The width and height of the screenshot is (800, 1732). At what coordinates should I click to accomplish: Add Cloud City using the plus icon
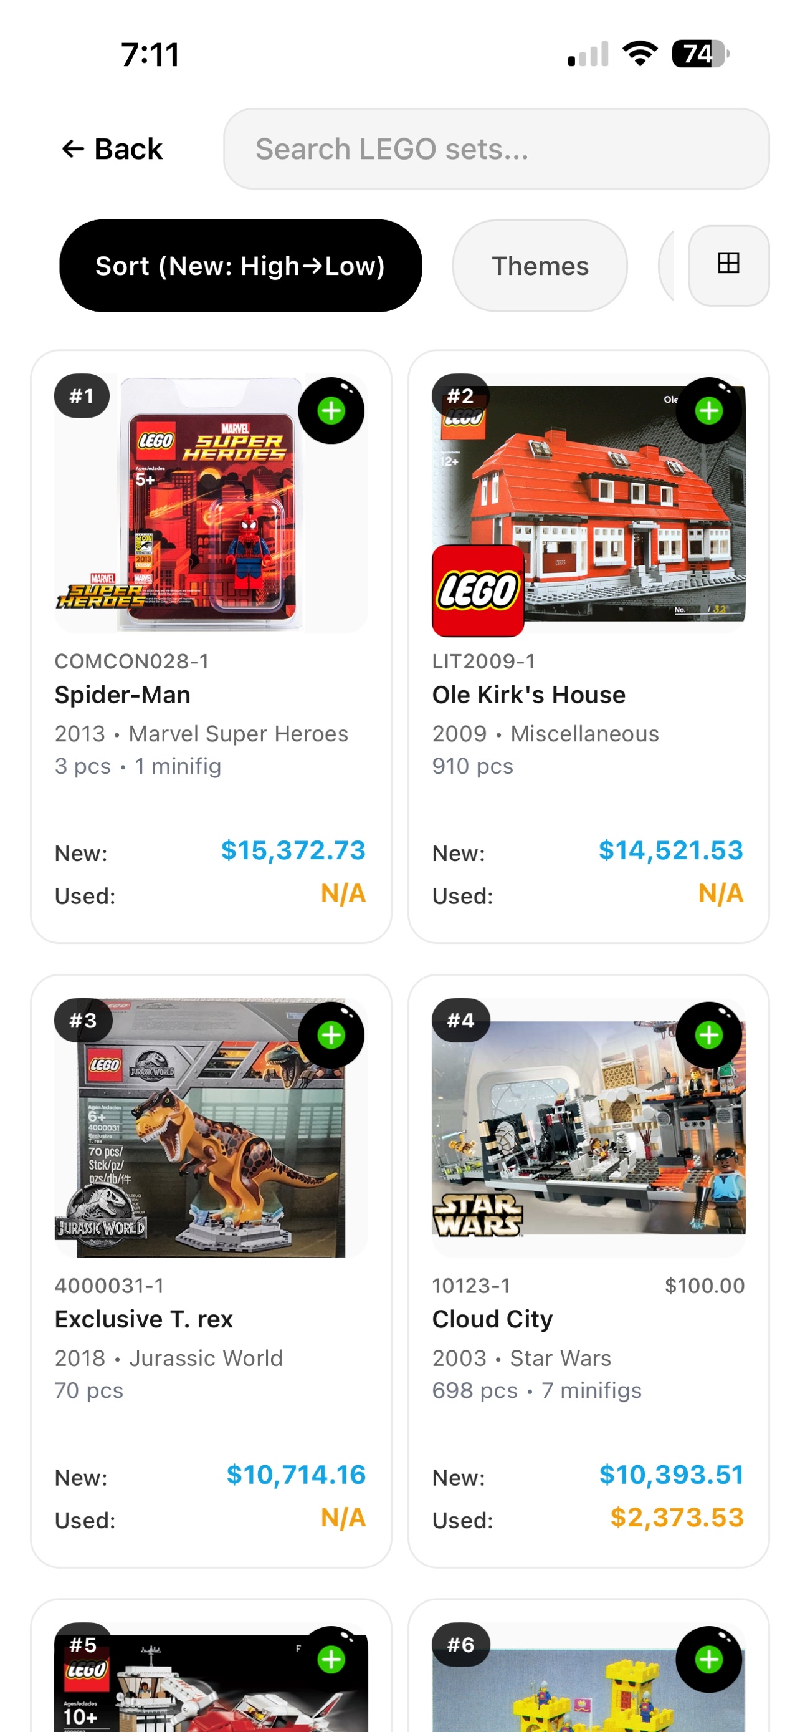708,1035
